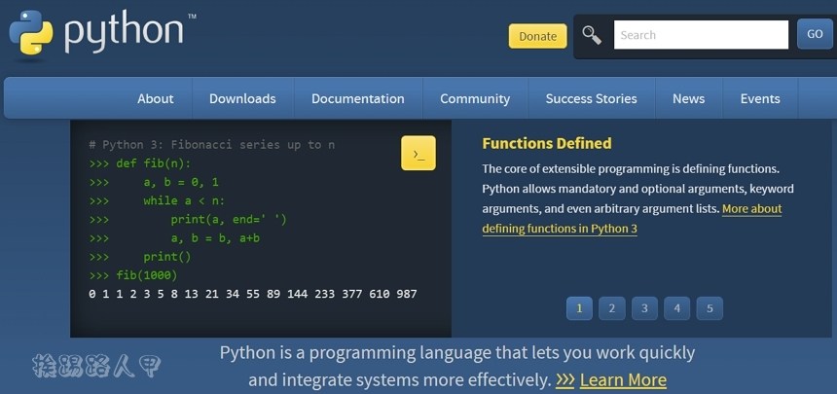Click the yellow Donate button

click(x=537, y=36)
